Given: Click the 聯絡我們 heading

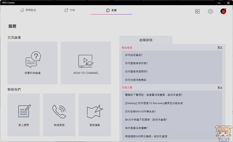Looking at the screenshot, I should (14, 89).
